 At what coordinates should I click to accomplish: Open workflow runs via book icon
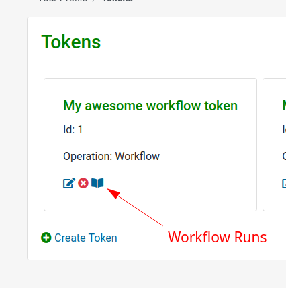tap(97, 183)
